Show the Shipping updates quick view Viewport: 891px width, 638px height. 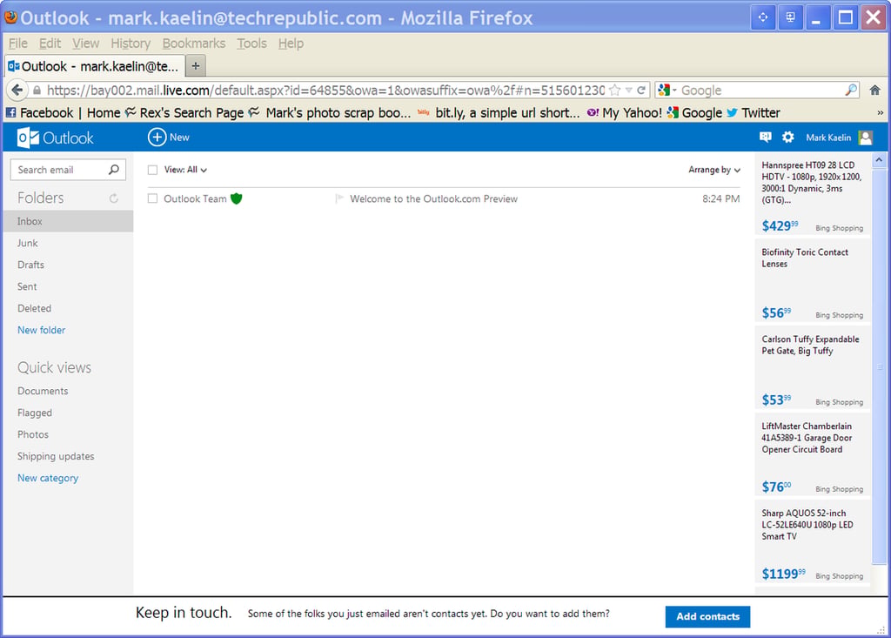coord(56,456)
